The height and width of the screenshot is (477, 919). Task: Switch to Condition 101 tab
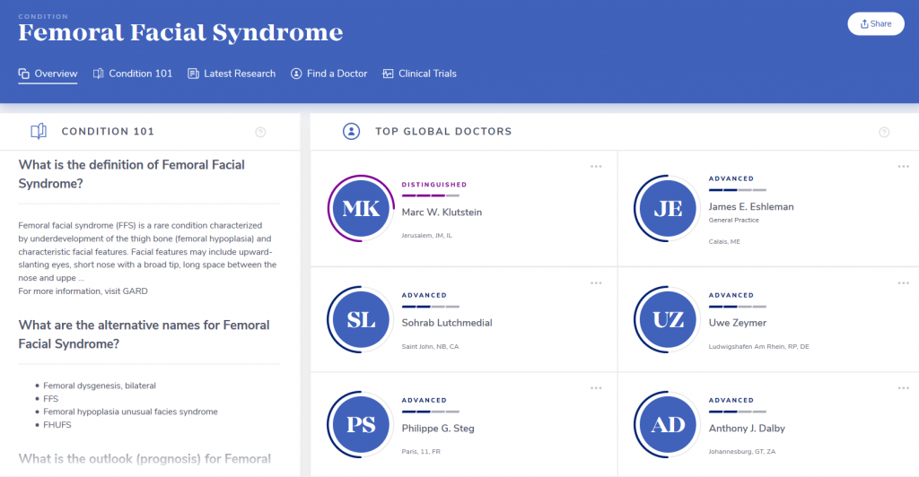click(x=133, y=74)
